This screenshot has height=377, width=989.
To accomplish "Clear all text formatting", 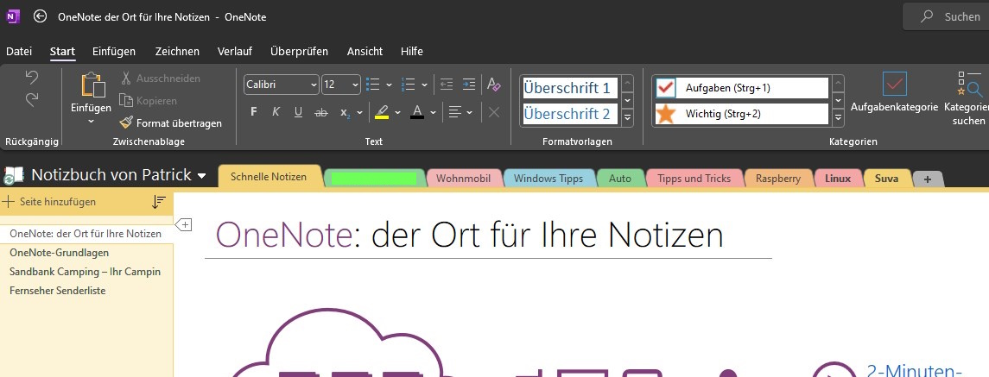I will click(x=494, y=84).
